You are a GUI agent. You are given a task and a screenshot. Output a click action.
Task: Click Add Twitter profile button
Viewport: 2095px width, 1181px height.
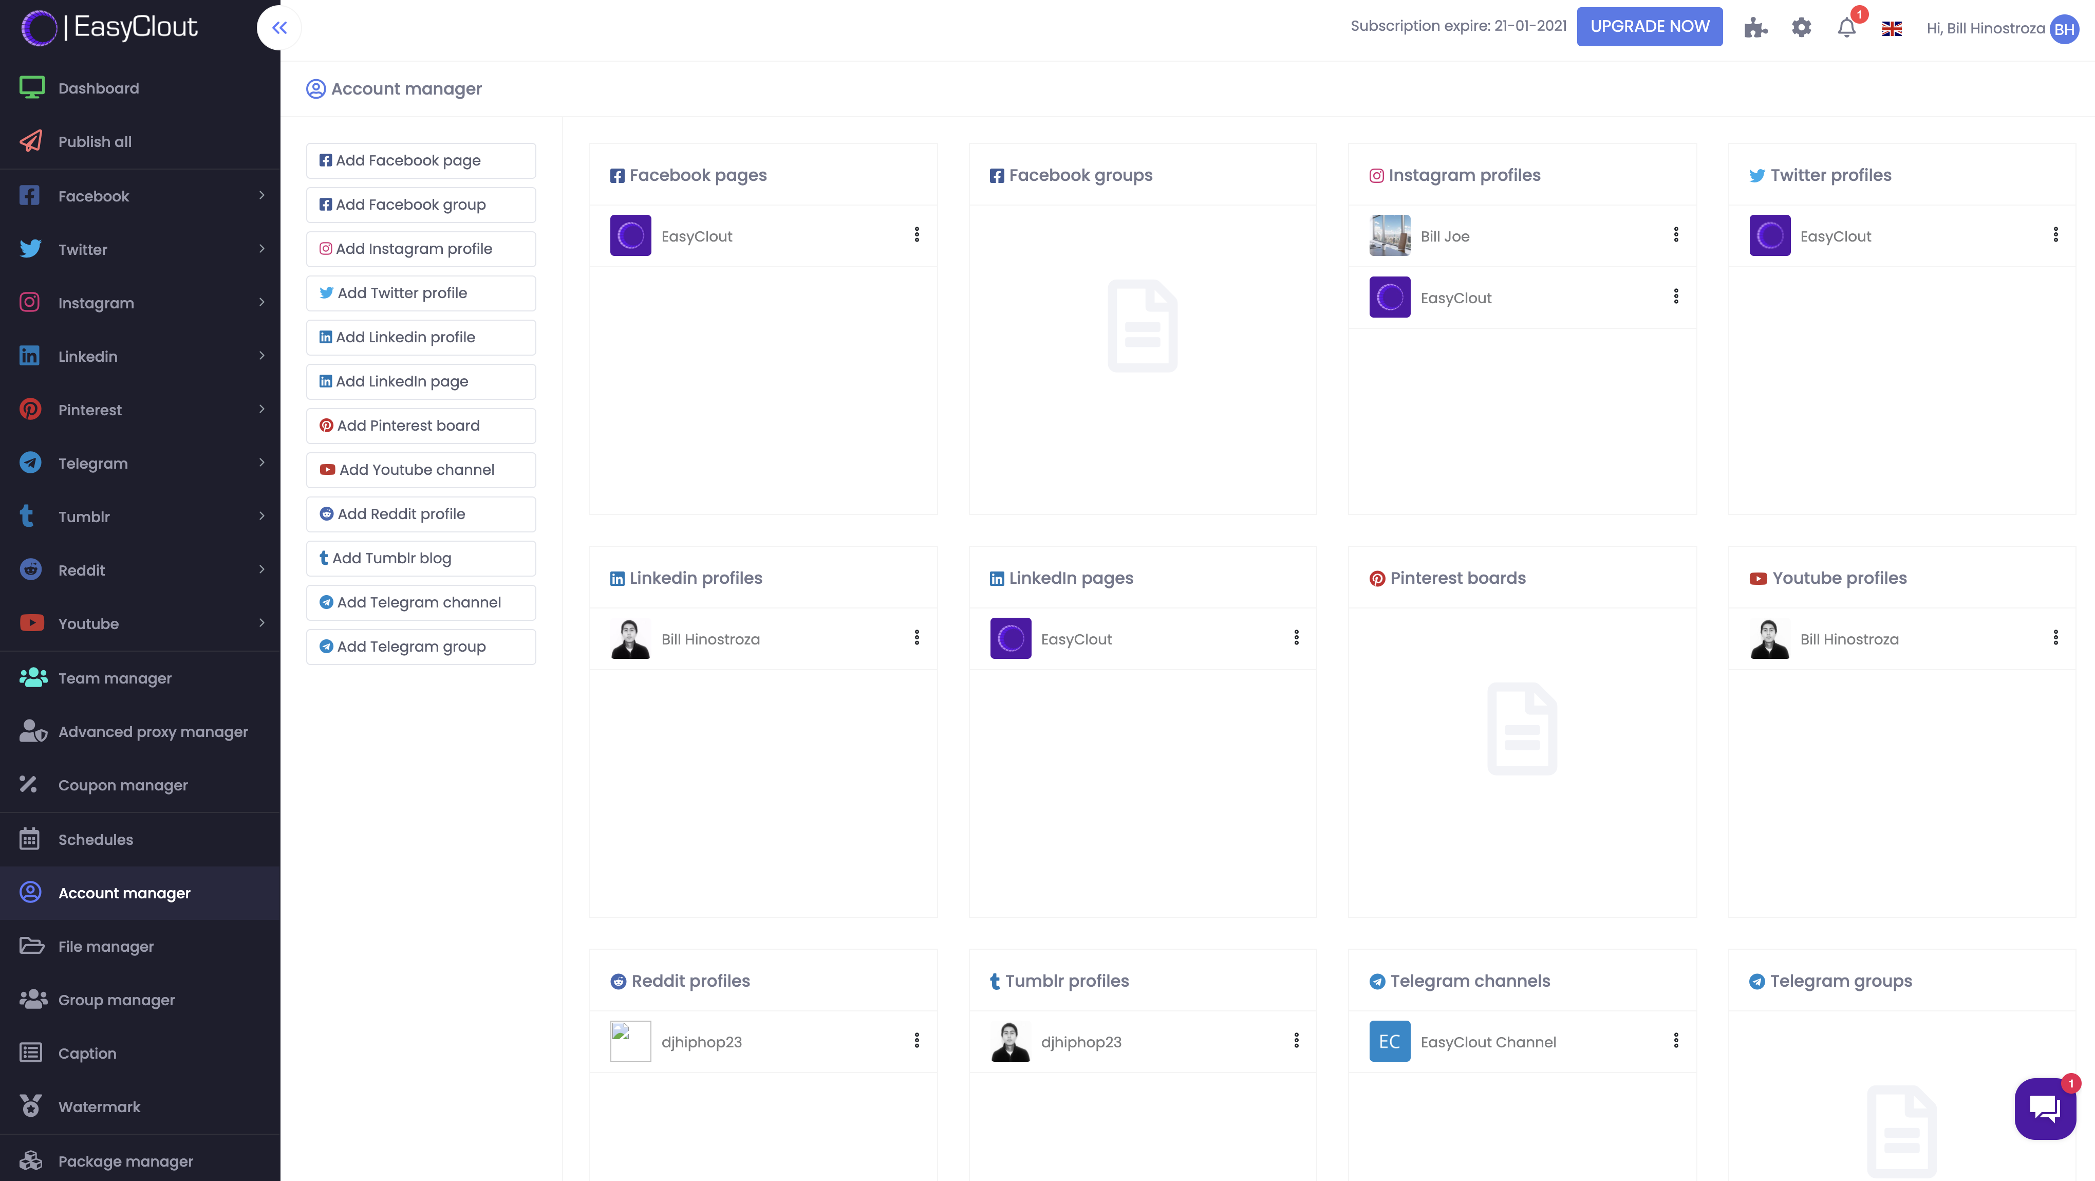point(420,293)
